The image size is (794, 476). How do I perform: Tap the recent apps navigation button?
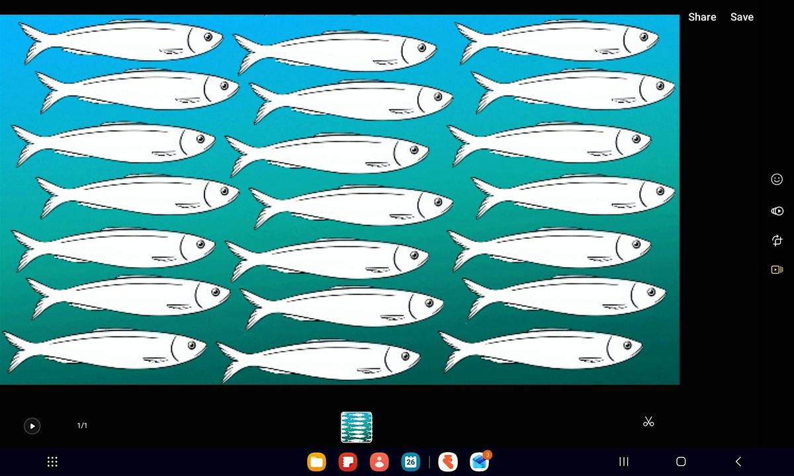(623, 461)
